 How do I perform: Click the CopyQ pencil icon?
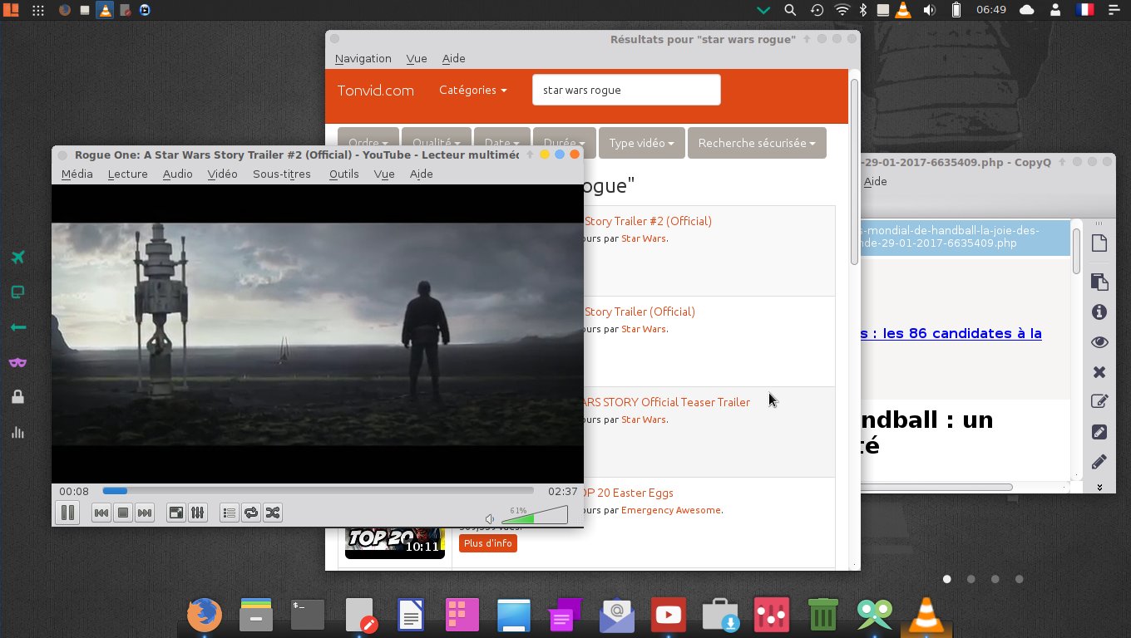1099,462
